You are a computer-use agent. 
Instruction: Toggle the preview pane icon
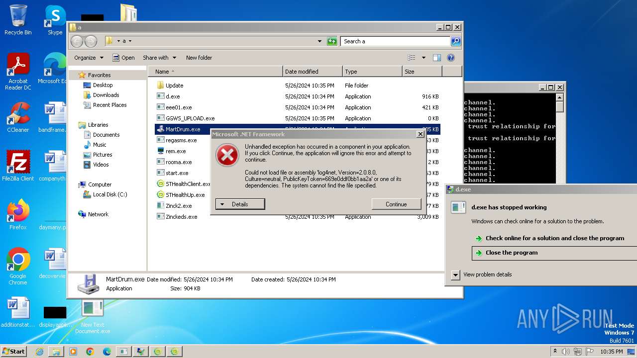click(436, 58)
